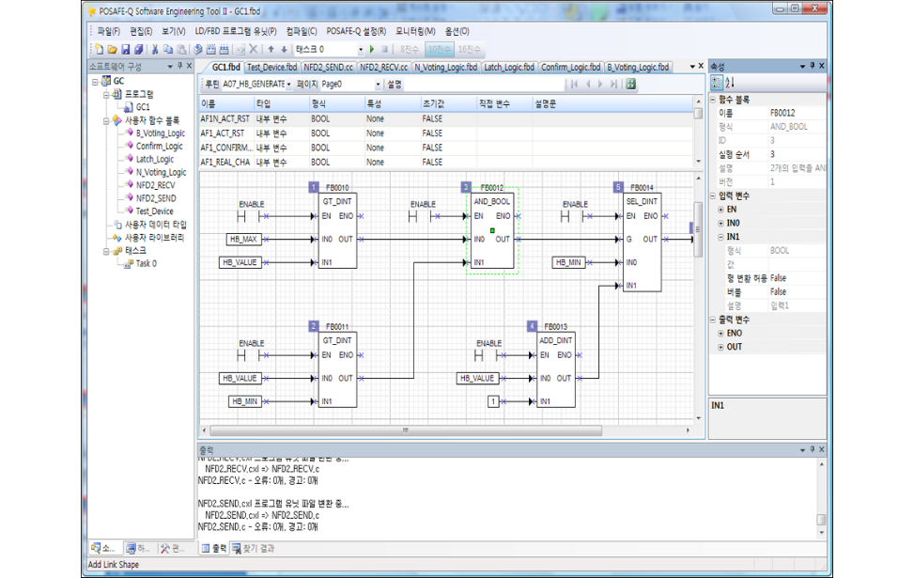Viewport: 914px width, 578px height.
Task: Expand the IN0 property node
Action: pos(720,223)
